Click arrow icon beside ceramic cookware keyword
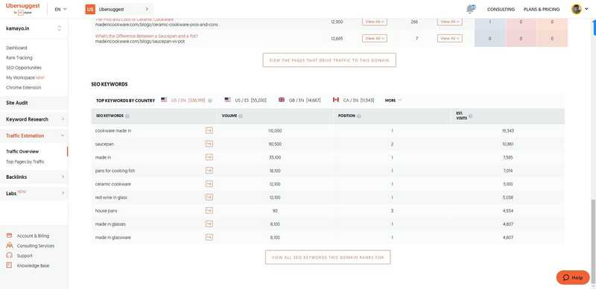 [x=209, y=184]
